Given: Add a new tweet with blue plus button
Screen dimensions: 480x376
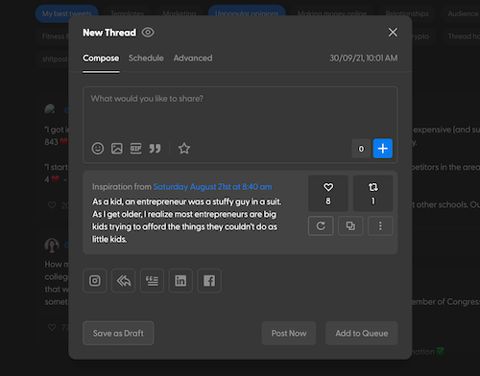Looking at the screenshot, I should tap(383, 149).
